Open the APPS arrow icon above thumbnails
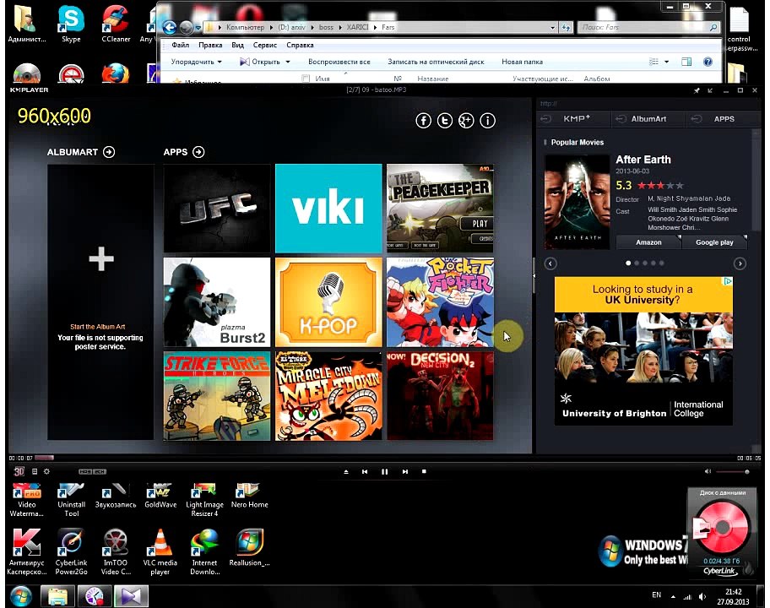Viewport: 770px width, 608px height. click(198, 152)
